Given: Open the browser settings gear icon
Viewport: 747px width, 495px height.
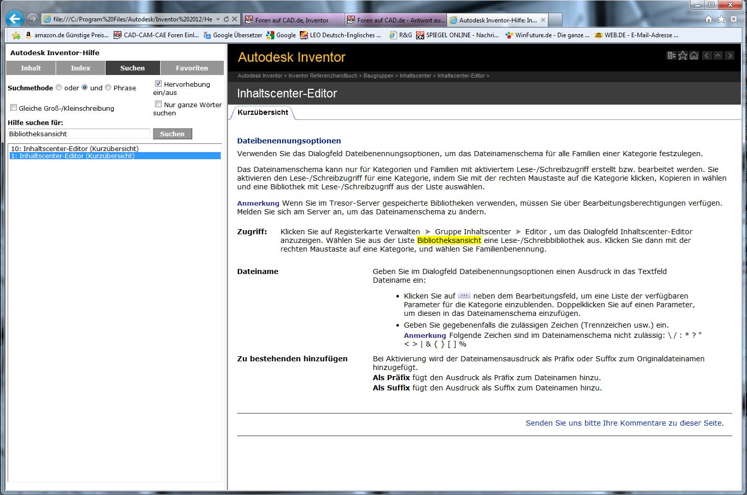Looking at the screenshot, I should pyautogui.click(x=734, y=19).
